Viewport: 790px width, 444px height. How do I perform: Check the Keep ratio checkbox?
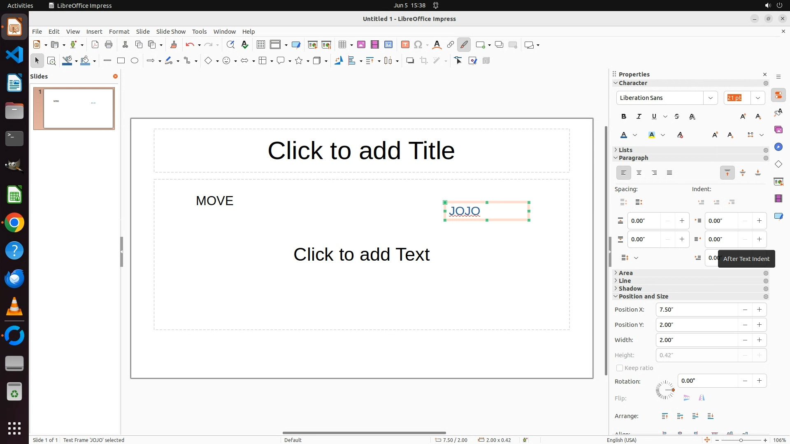tap(619, 368)
